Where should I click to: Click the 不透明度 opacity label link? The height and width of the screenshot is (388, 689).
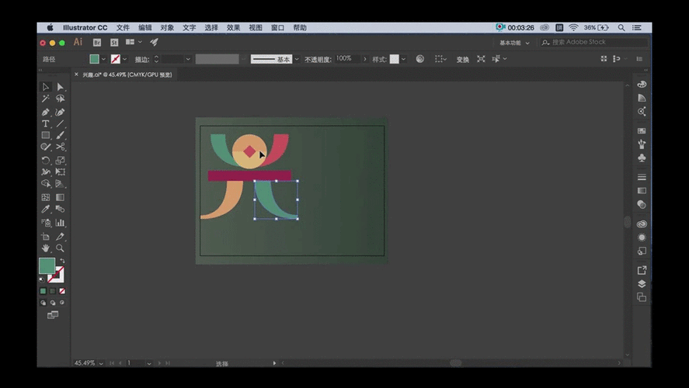tap(317, 59)
